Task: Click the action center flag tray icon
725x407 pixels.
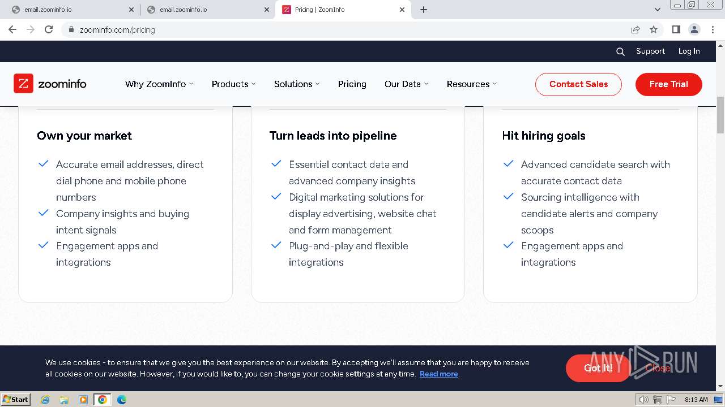Action: pyautogui.click(x=671, y=400)
